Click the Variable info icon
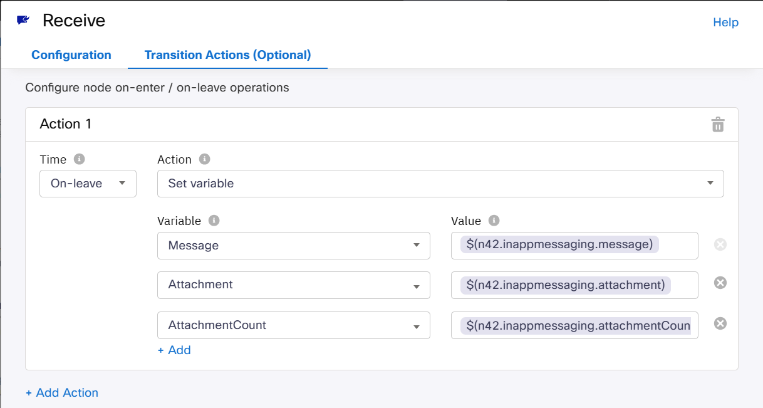 tap(214, 221)
